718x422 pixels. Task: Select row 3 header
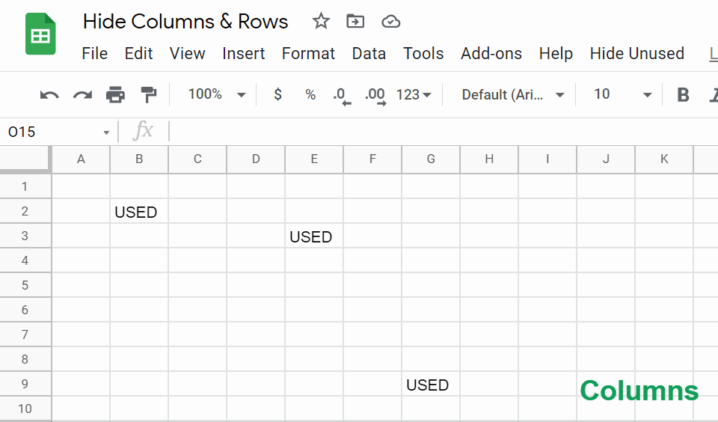coord(25,236)
